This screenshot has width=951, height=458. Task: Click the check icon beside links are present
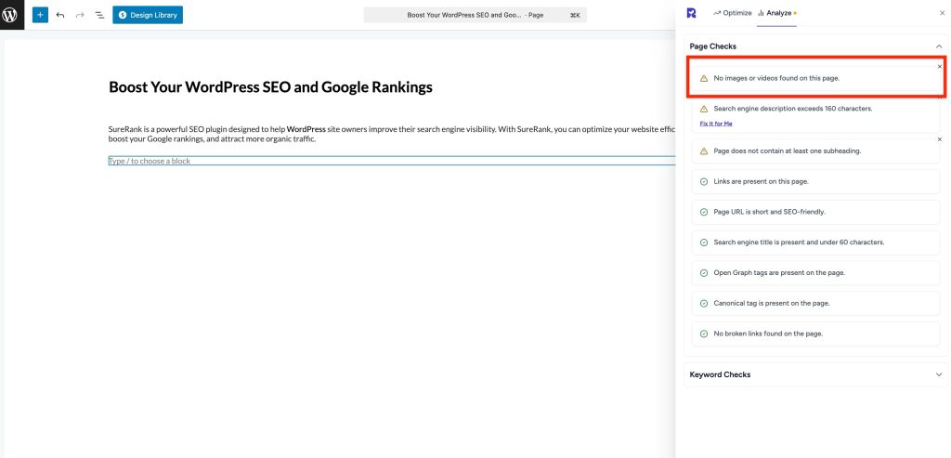(x=703, y=181)
